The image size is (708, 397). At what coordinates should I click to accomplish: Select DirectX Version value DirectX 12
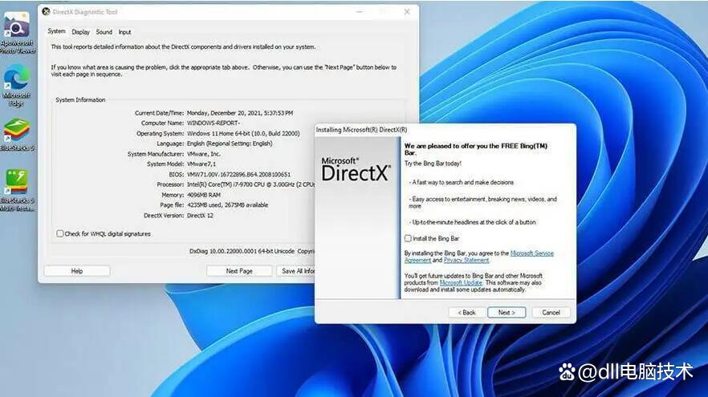pos(200,215)
